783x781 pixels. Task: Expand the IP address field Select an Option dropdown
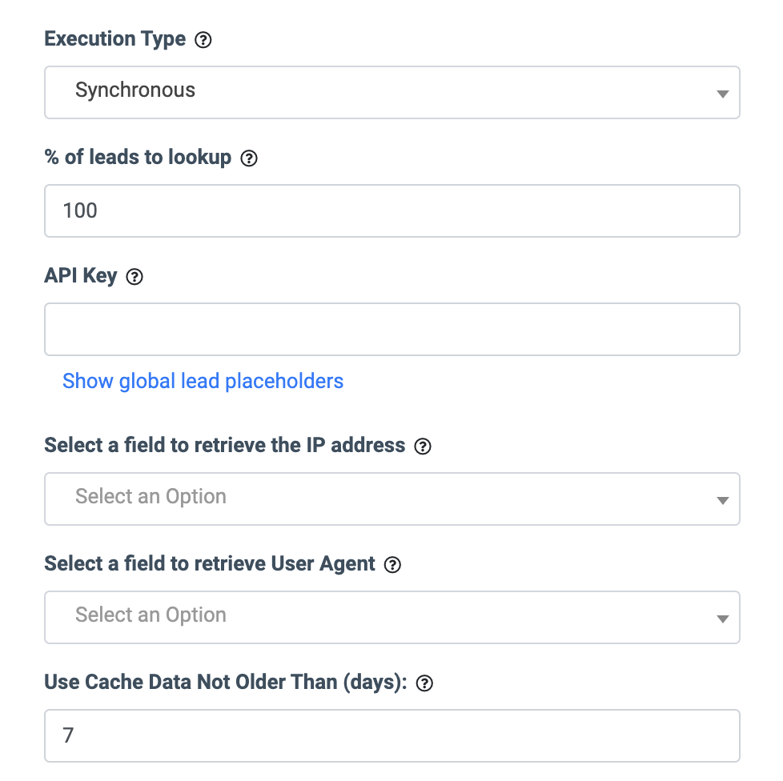pyautogui.click(x=391, y=499)
